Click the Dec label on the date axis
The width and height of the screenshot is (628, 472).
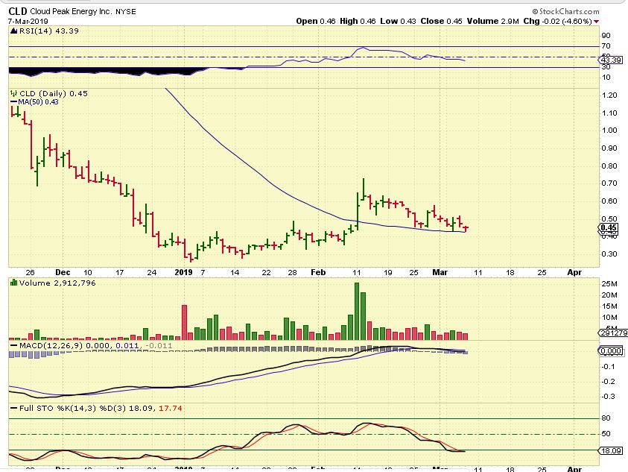[63, 272]
